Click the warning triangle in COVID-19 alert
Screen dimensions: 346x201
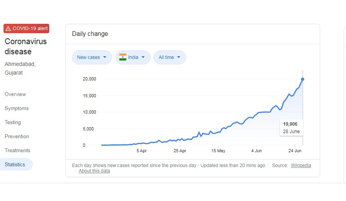coord(8,29)
